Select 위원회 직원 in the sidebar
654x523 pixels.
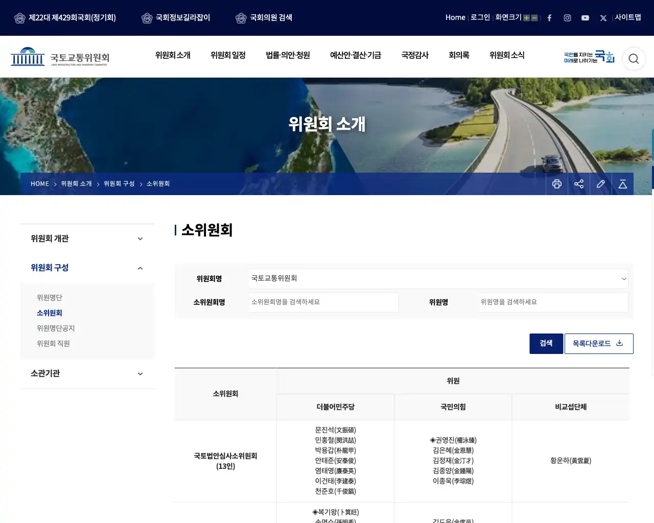[x=53, y=344]
